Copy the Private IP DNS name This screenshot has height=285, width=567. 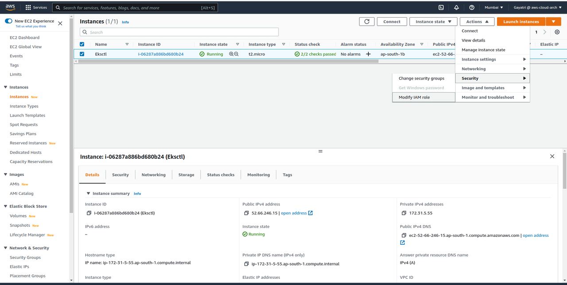pos(247,264)
